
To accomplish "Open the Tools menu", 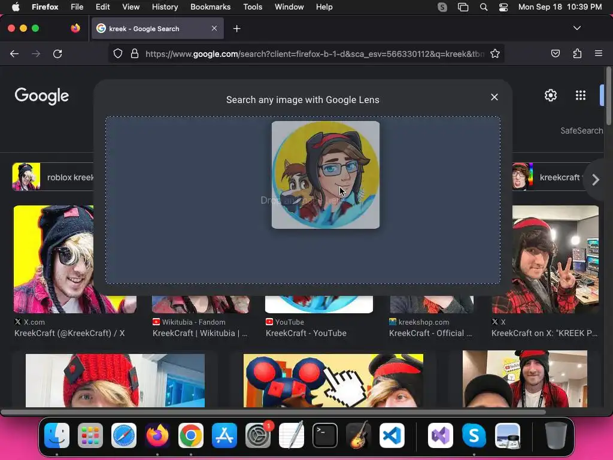I will [x=253, y=7].
